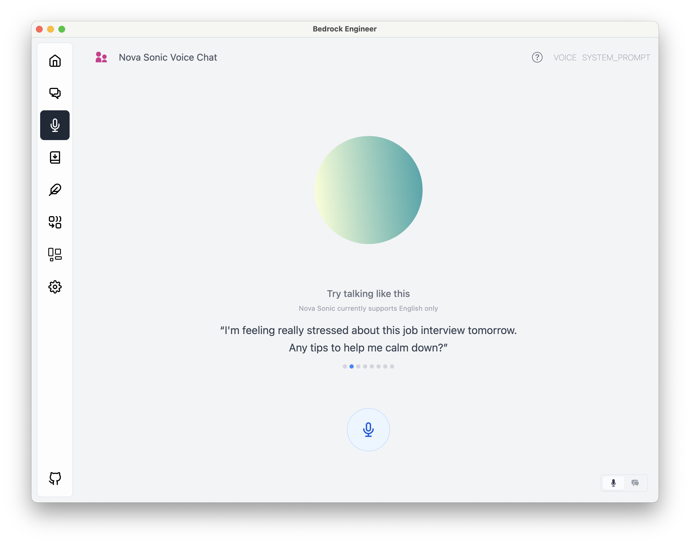Click the help question mark icon
The image size is (690, 544).
(x=537, y=57)
